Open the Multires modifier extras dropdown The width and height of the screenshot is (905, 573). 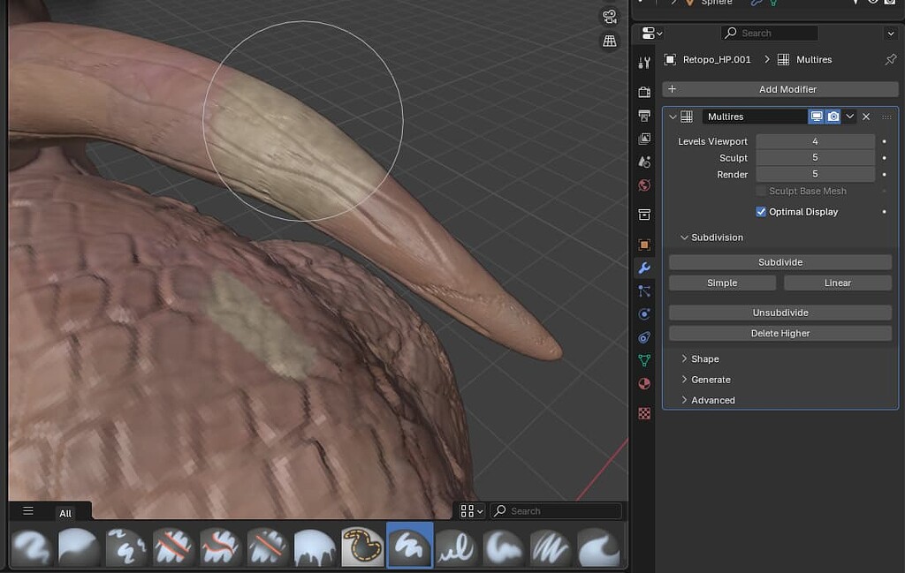click(849, 117)
